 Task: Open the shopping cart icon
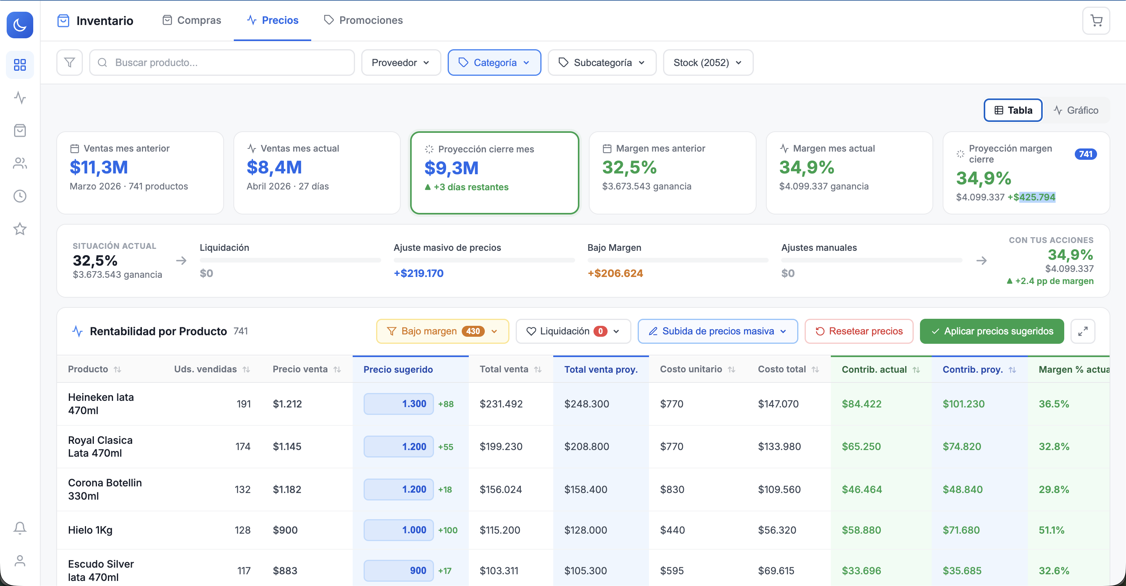point(1096,21)
